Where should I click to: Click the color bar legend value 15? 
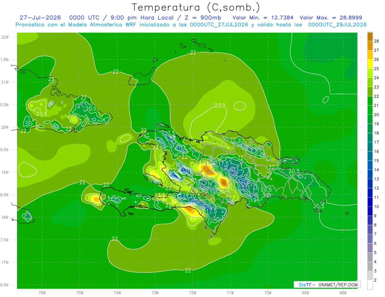point(376,161)
